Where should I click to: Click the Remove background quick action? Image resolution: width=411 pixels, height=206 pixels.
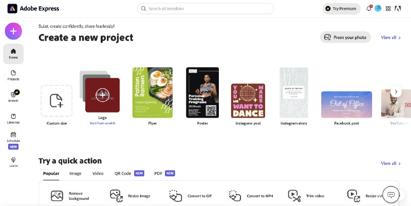(70, 196)
